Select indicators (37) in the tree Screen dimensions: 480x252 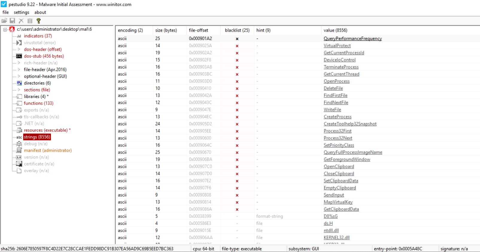coord(38,36)
